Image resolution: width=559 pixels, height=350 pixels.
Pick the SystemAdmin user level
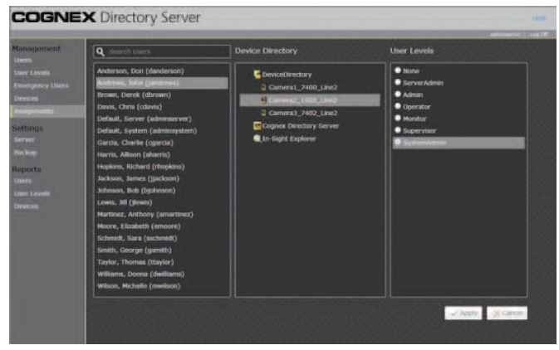tap(398, 142)
